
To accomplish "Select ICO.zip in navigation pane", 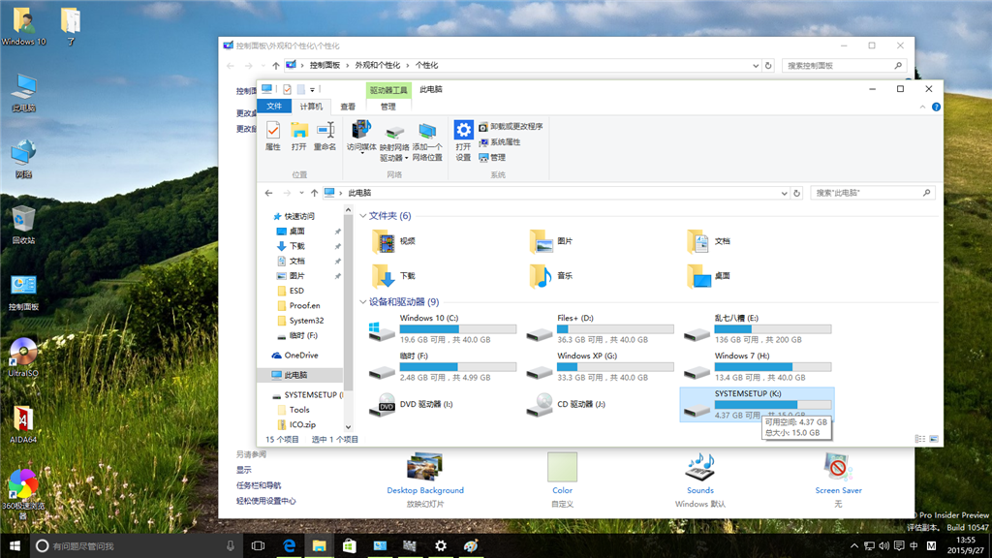I will coord(302,424).
